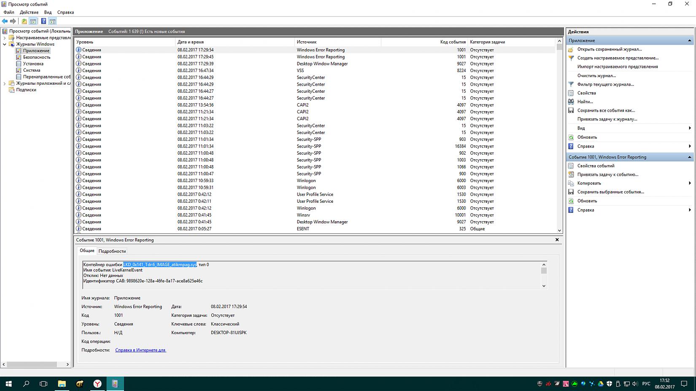696x391 pixels.
Task: Open the Вид submenu in Actions pane
Action: pos(690,128)
